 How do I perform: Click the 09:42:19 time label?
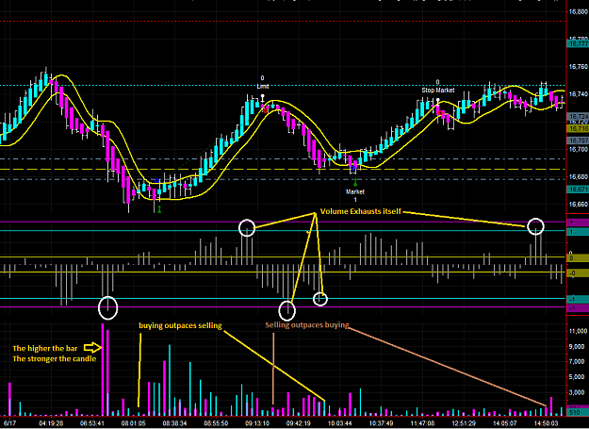click(298, 423)
